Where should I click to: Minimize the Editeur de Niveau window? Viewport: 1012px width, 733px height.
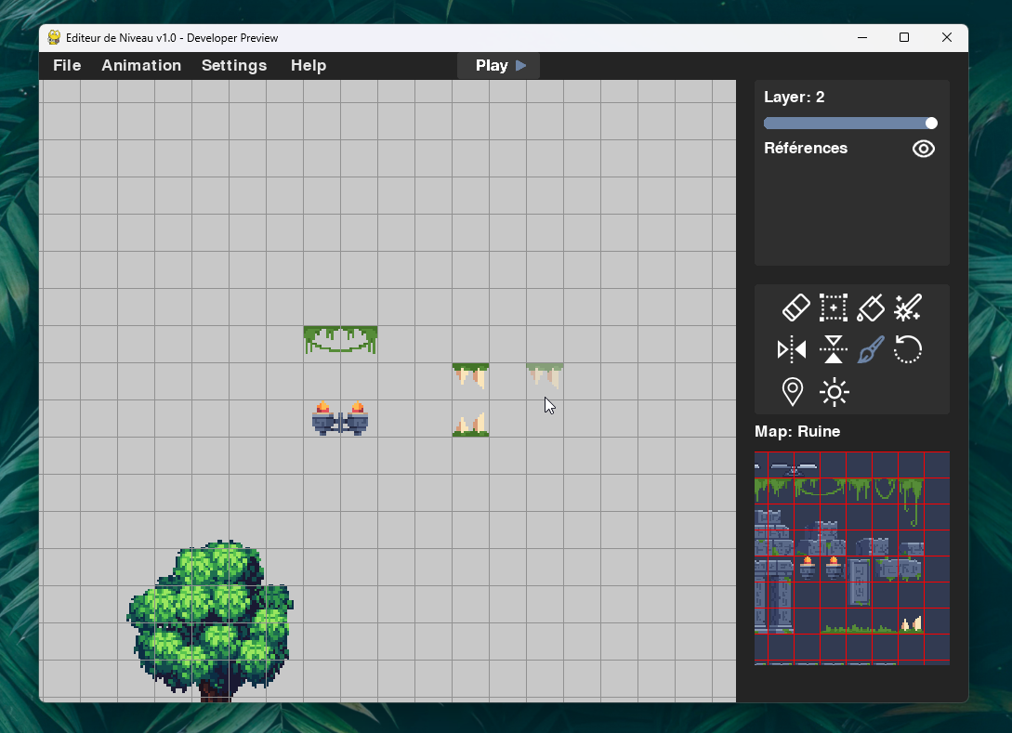click(862, 37)
